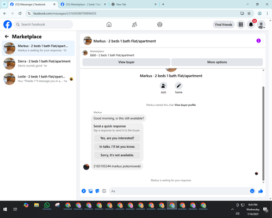
Task: Open the Facebook Home icon
Action: pos(109,25)
